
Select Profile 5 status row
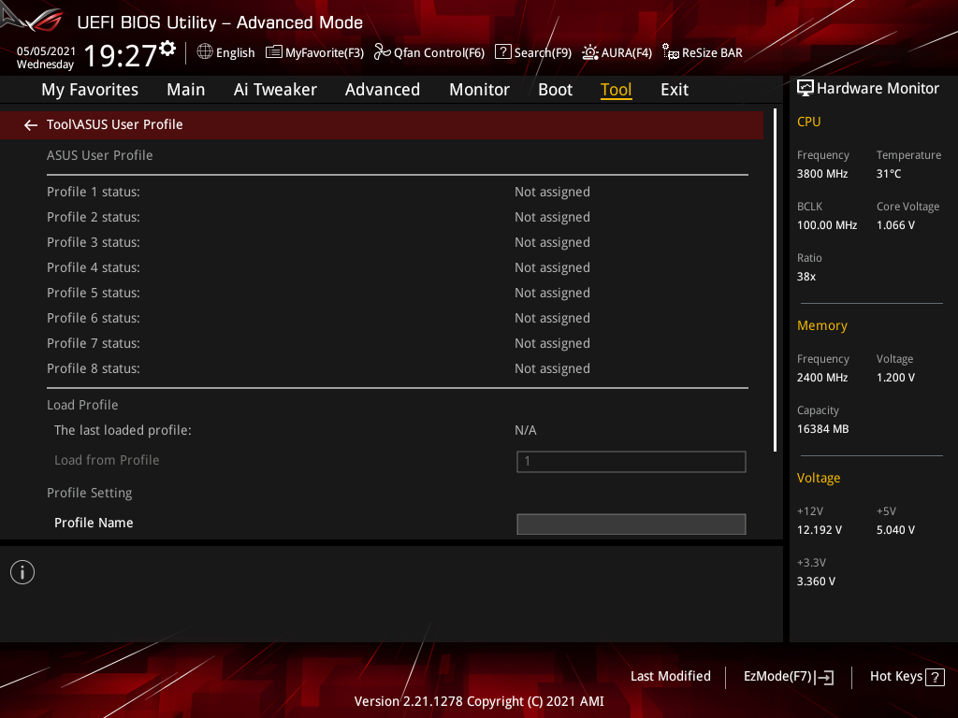pos(397,293)
